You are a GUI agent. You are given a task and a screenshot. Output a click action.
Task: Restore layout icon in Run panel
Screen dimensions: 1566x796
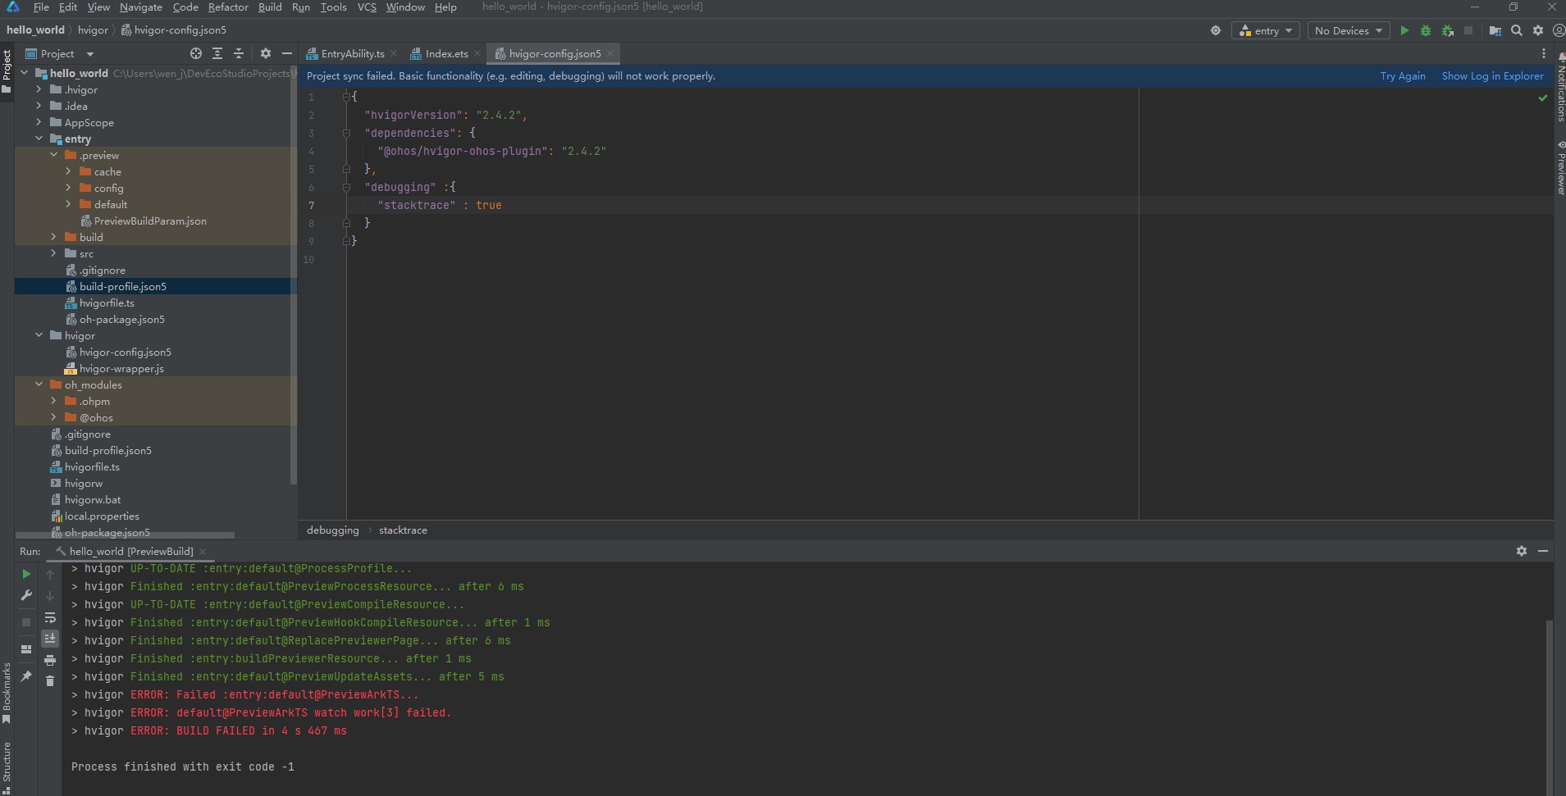(26, 649)
